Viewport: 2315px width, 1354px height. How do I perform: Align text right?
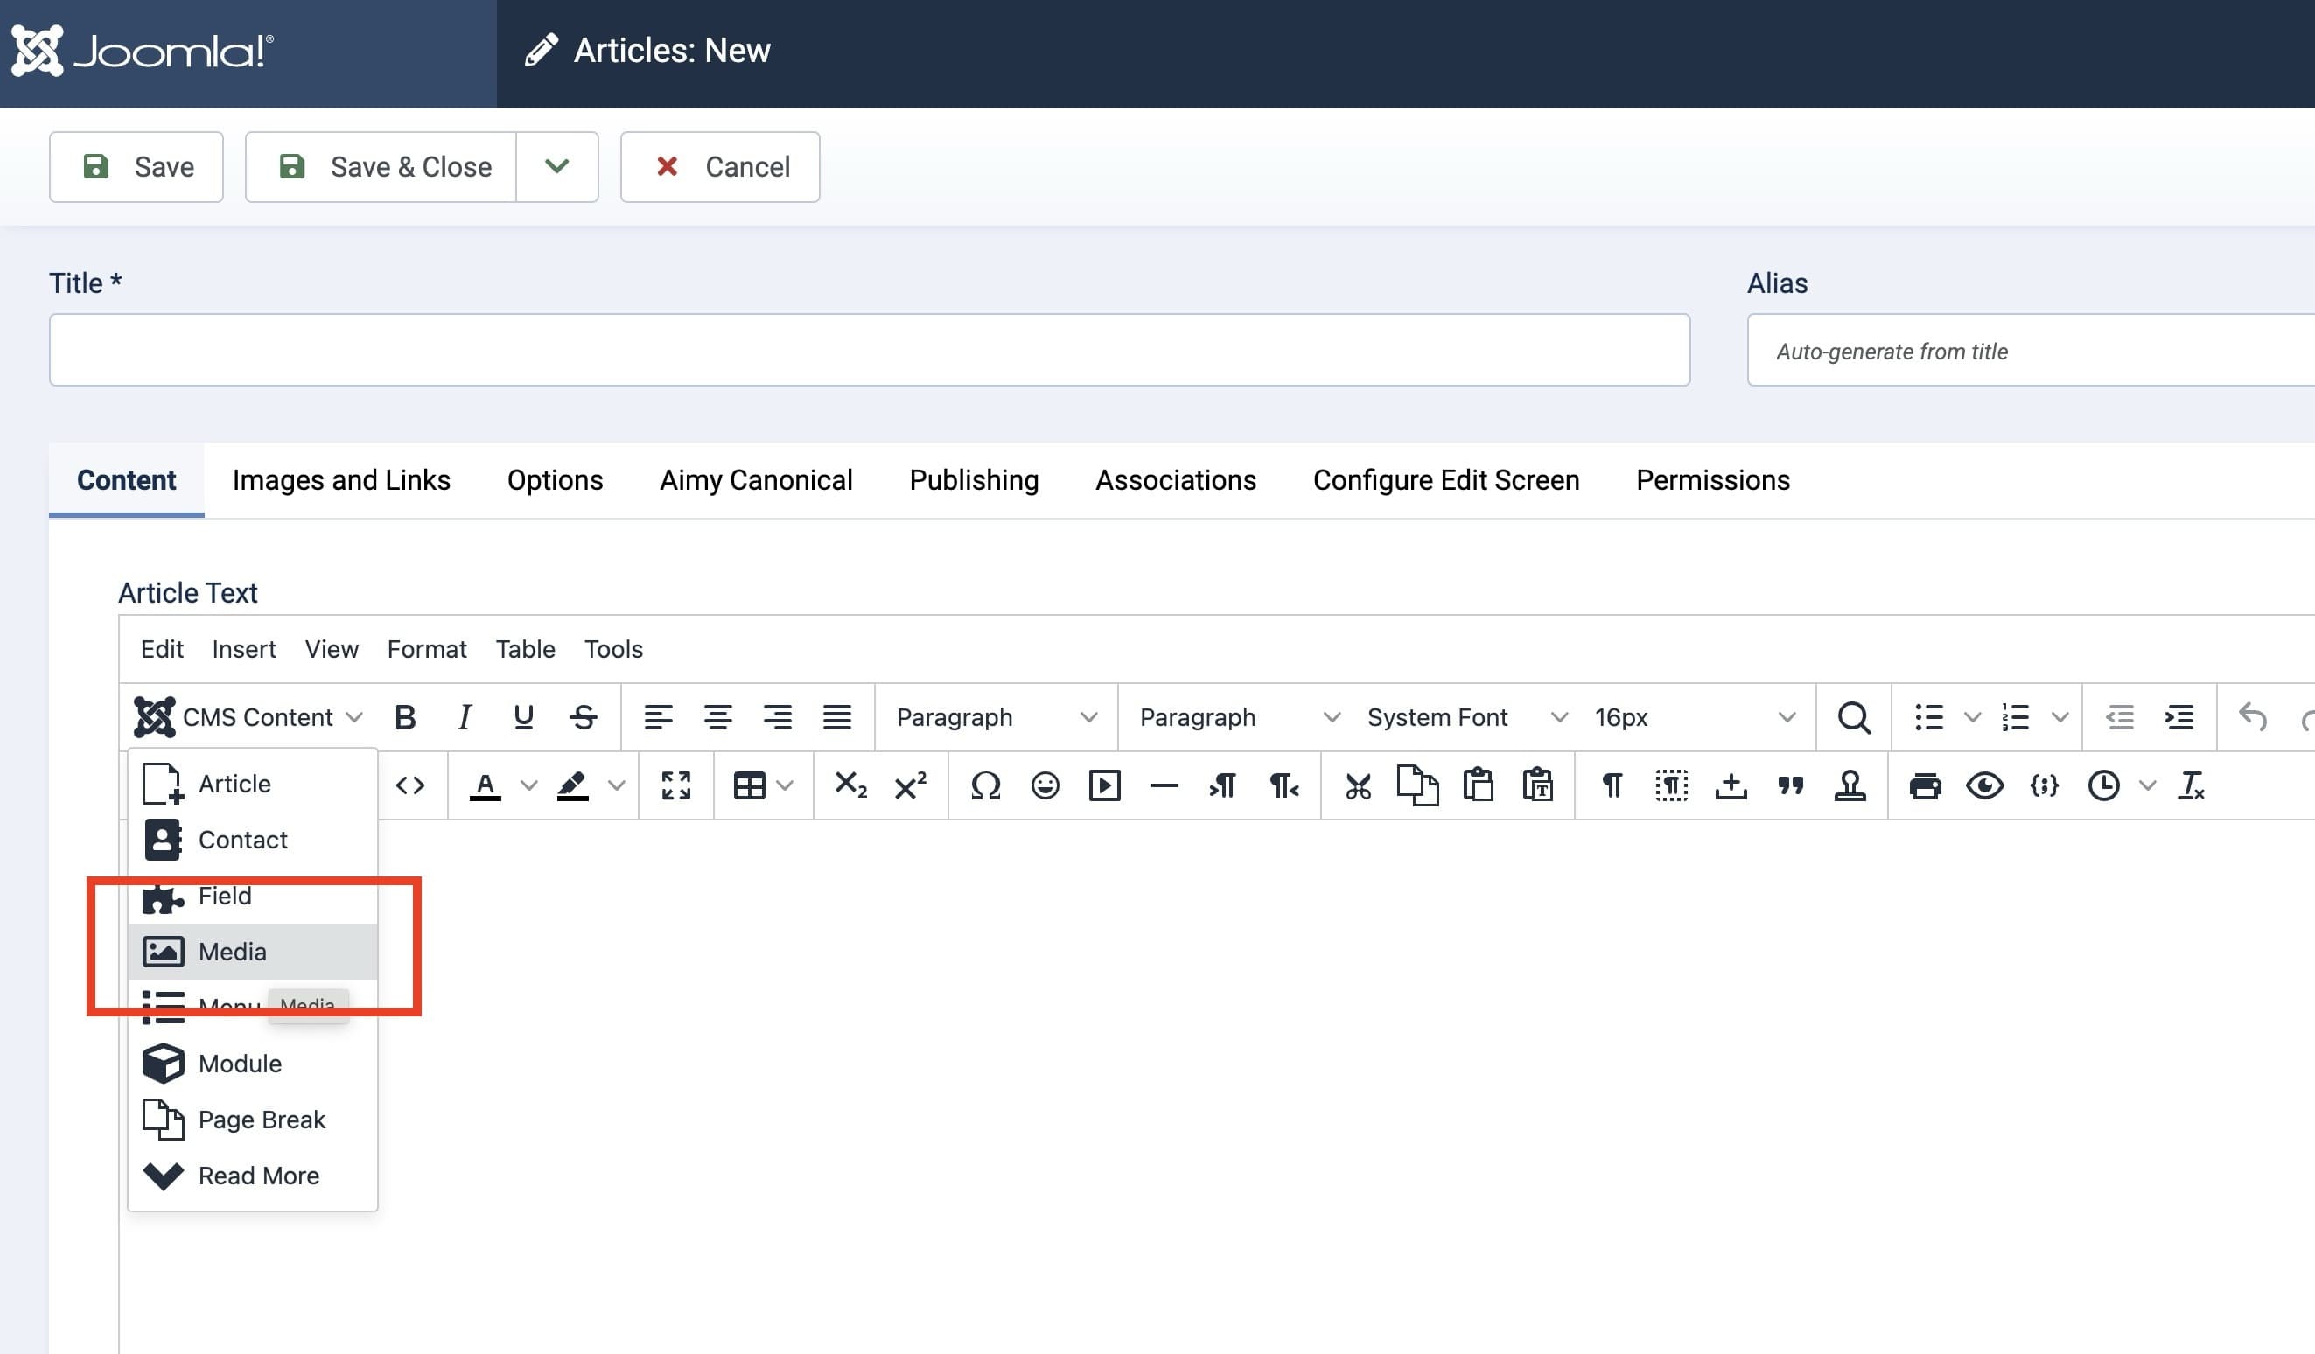click(x=777, y=717)
